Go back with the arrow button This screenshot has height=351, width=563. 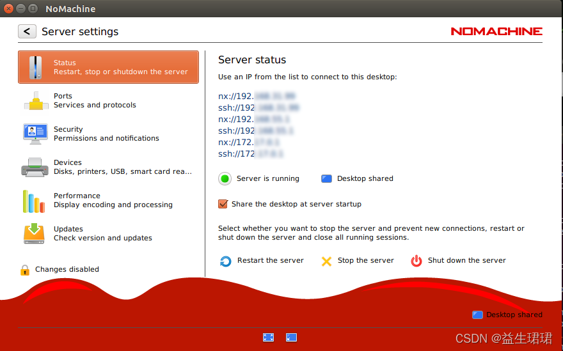tap(27, 31)
